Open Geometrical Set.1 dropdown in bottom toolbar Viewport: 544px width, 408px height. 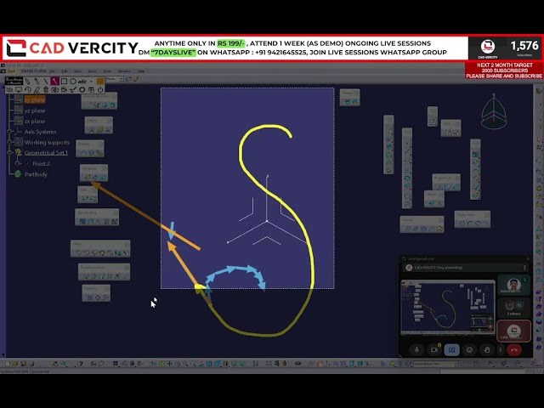pyautogui.click(x=436, y=364)
